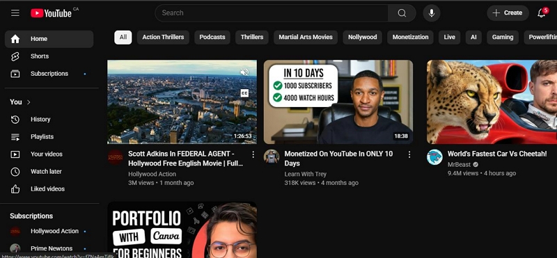Open more options for FEDERAL AGENT video
This screenshot has height=258, width=557.
pyautogui.click(x=253, y=154)
